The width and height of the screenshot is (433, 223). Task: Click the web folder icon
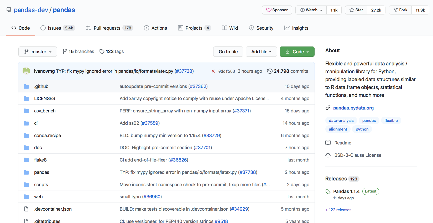pyautogui.click(x=26, y=197)
